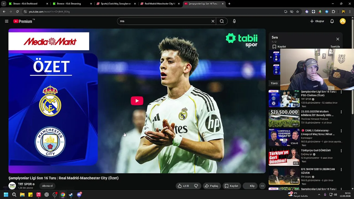Clear the queue with Temizle
354x199 pixels.
[335, 47]
